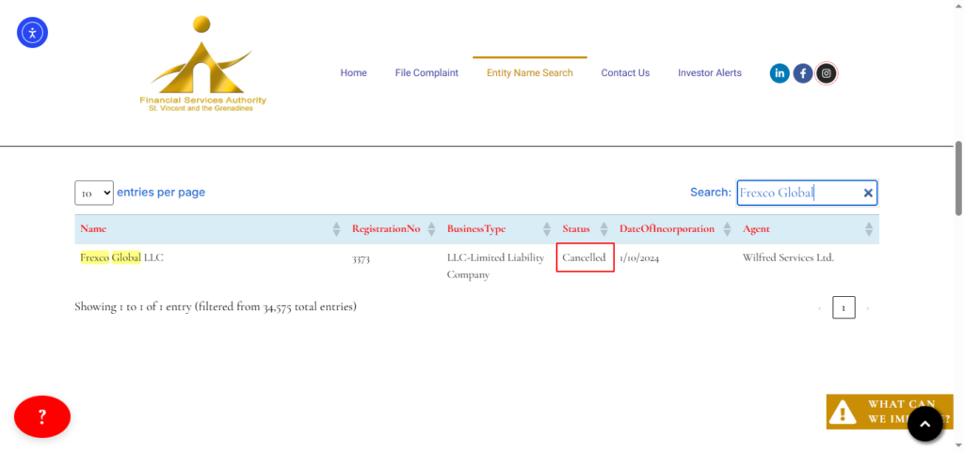Open the File Complaint page
This screenshot has height=452, width=964.
pos(426,73)
